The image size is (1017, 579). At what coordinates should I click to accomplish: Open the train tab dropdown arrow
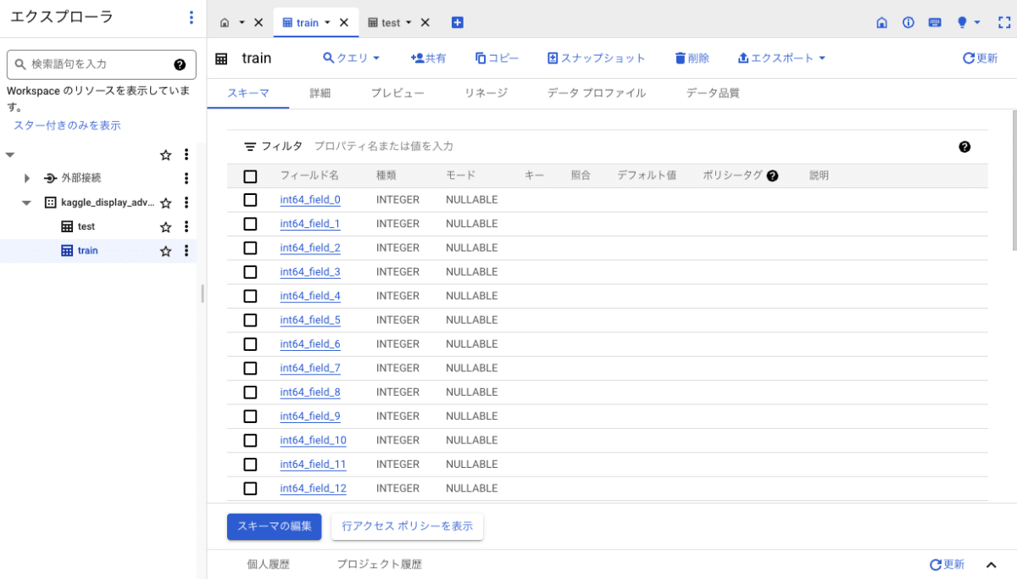click(328, 23)
